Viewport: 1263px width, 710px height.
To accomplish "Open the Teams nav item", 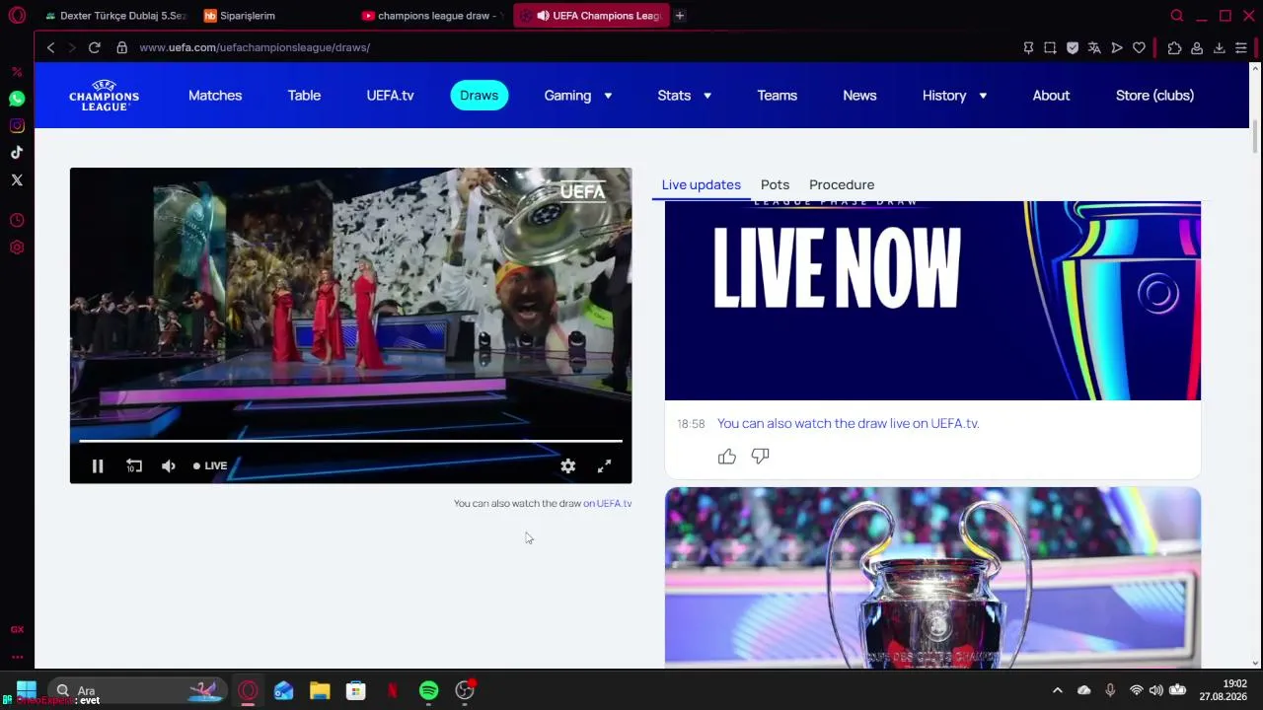I will pos(778,96).
